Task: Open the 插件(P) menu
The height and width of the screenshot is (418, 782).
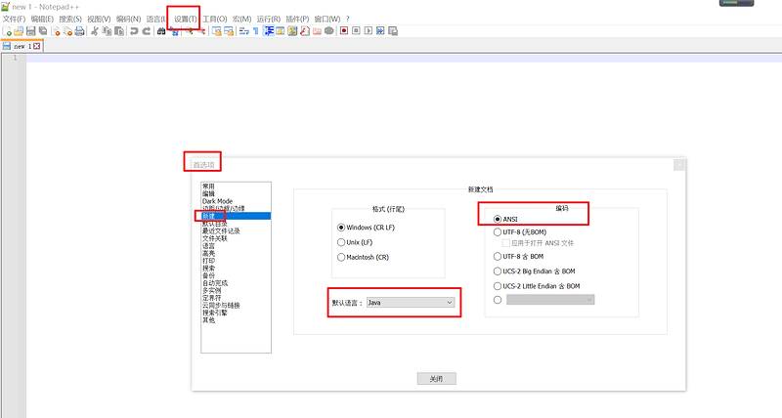Action: (x=297, y=19)
